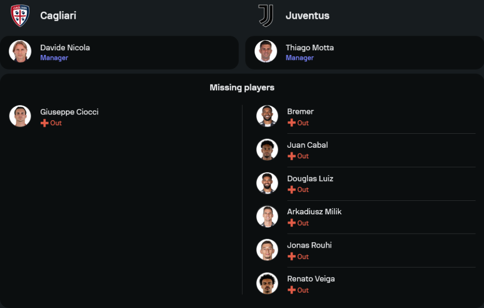Image resolution: width=484 pixels, height=308 pixels.
Task: Open the Juventus team name link
Action: tap(307, 15)
